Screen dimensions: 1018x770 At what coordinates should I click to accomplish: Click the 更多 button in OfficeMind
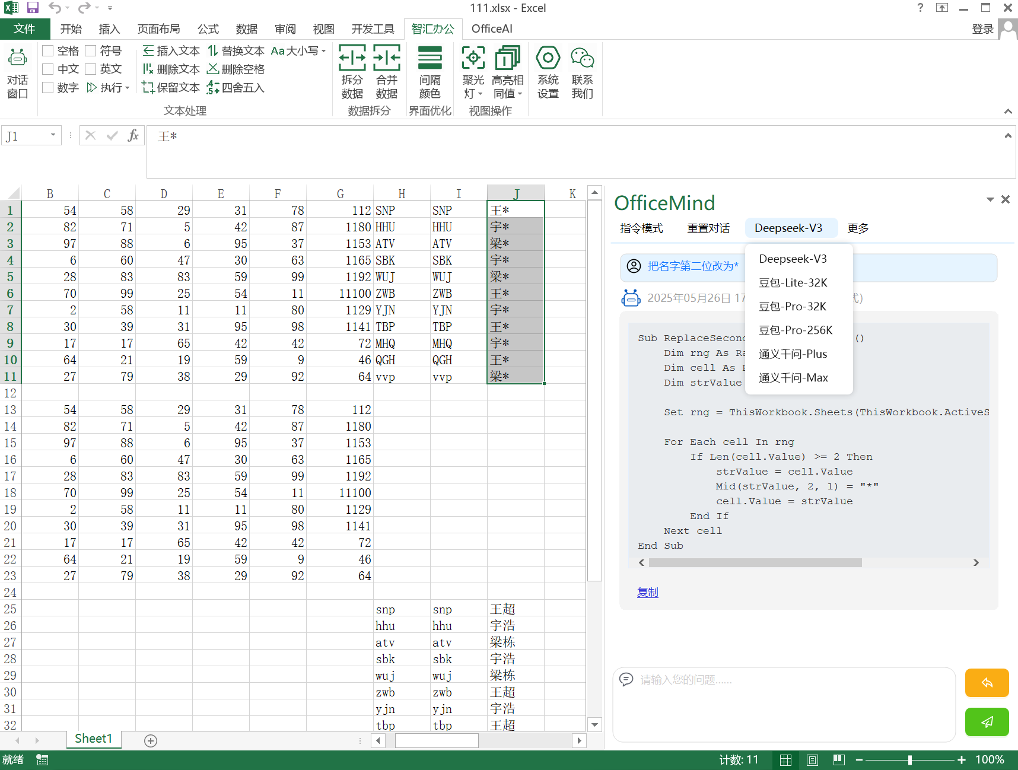(x=858, y=228)
